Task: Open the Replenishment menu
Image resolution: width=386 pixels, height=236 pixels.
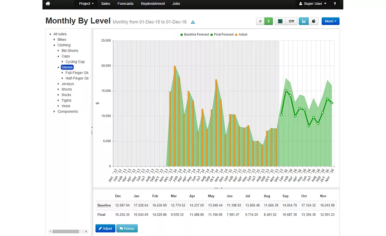Action: tap(153, 4)
